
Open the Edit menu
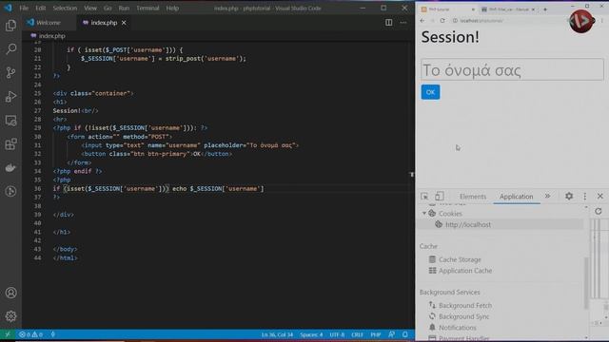(40, 8)
